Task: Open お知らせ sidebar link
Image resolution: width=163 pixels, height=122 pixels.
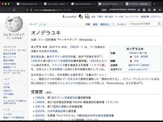Action: pos(7,90)
